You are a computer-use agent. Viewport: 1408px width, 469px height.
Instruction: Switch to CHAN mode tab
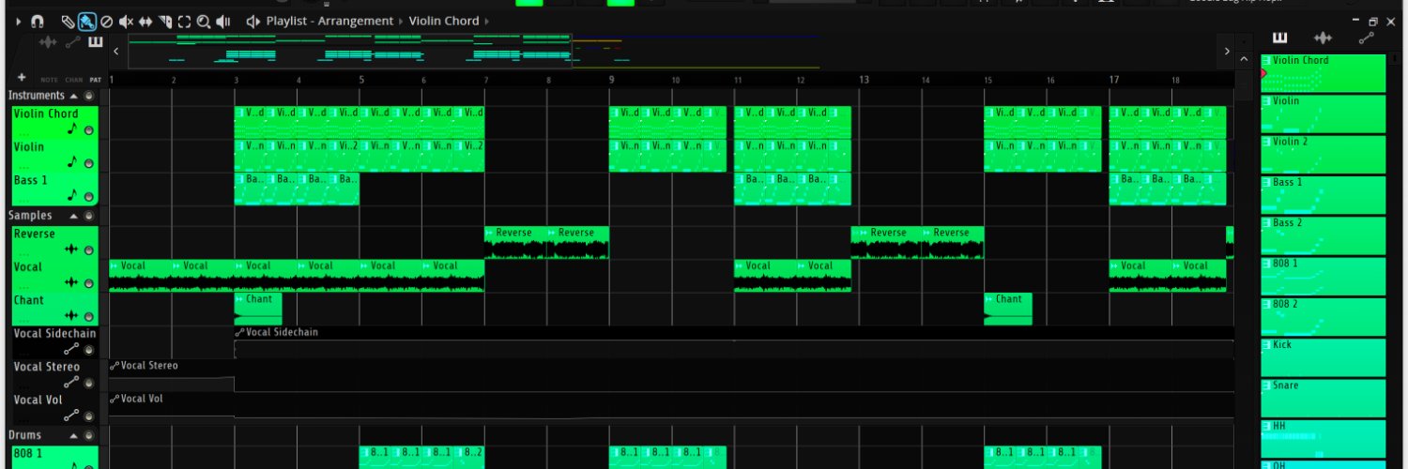(73, 80)
